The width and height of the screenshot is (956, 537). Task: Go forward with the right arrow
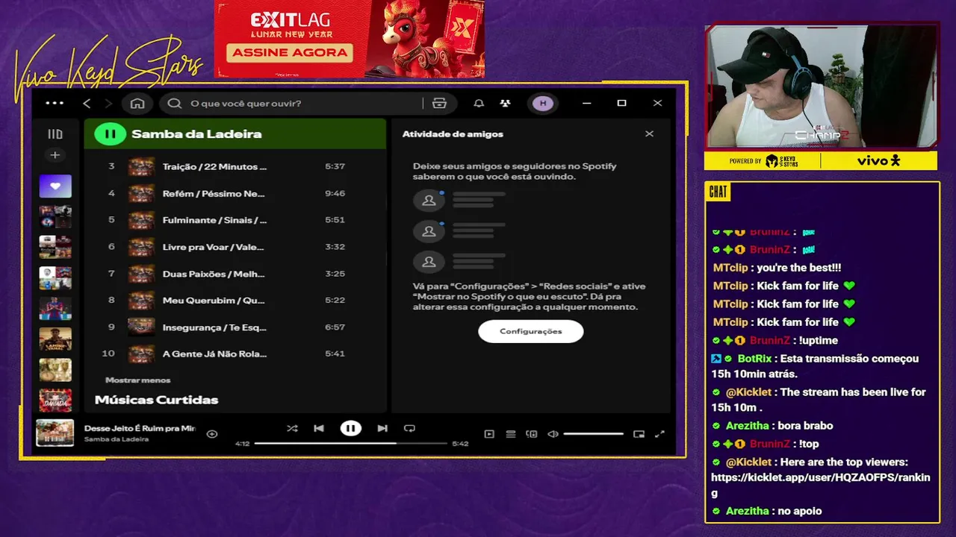click(x=108, y=103)
